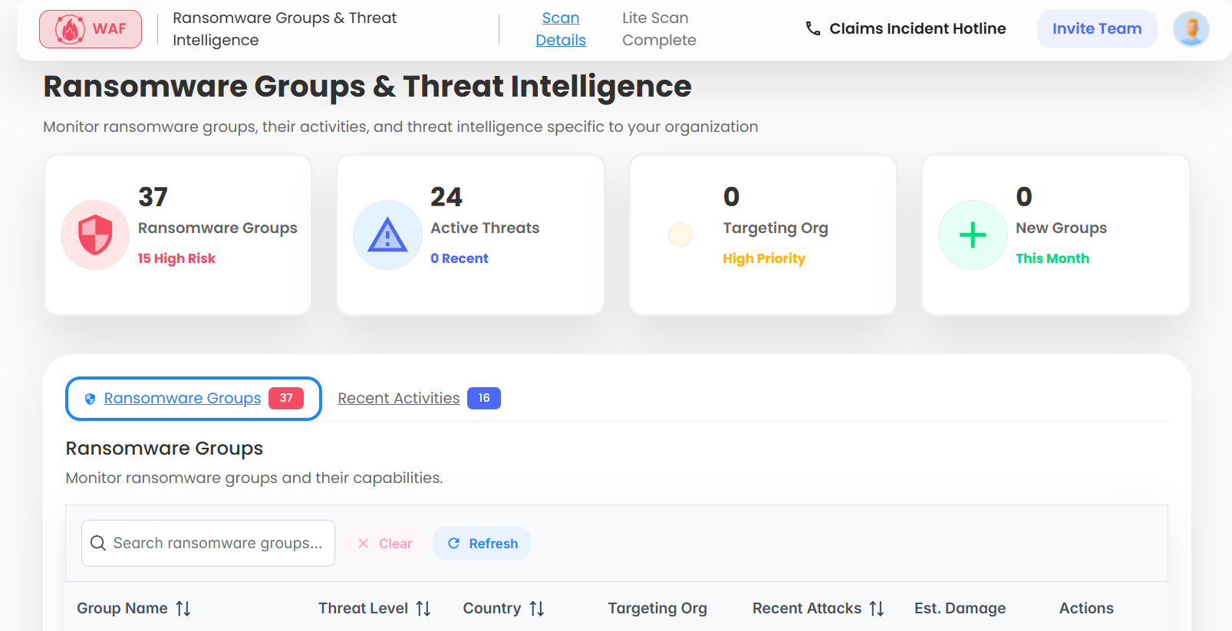The height and width of the screenshot is (631, 1232).
Task: Click the phone icon beside Claims Incident Hotline
Action: tap(812, 29)
